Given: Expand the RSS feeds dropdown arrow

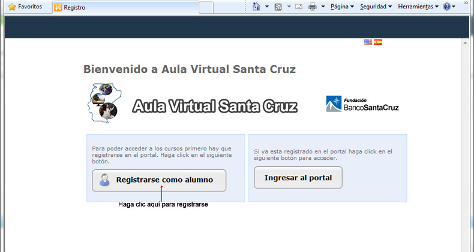Looking at the screenshot, I should pyautogui.click(x=289, y=7).
